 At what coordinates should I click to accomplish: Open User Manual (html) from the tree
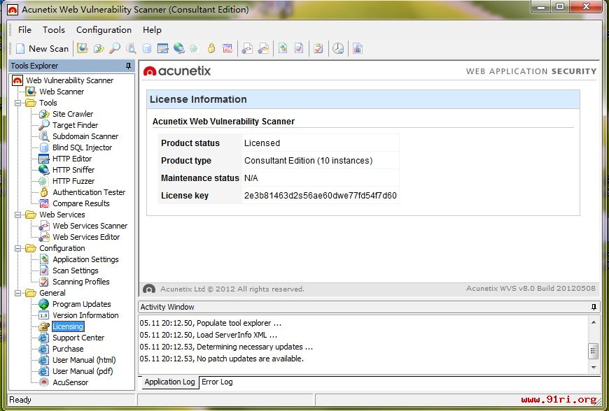click(84, 360)
